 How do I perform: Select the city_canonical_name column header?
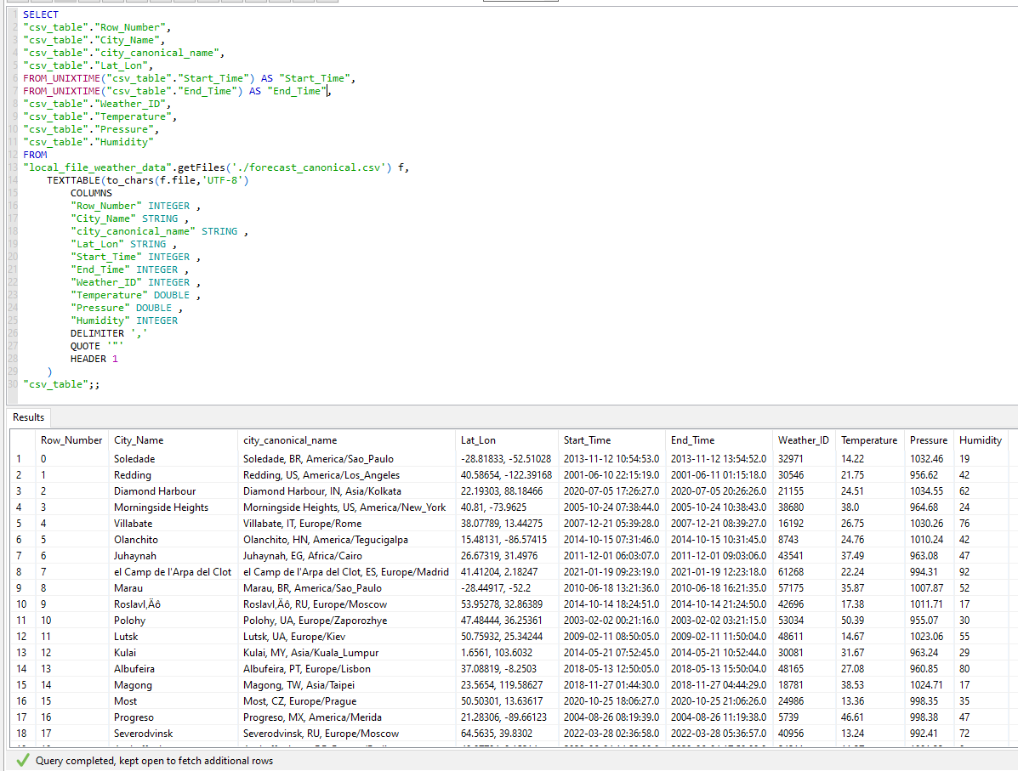tap(290, 440)
